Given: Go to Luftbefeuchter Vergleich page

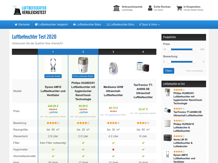Looking at the screenshot, I should [x=51, y=25].
